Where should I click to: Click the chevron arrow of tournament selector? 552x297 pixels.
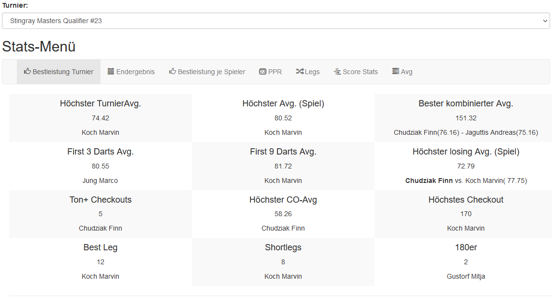click(x=545, y=21)
